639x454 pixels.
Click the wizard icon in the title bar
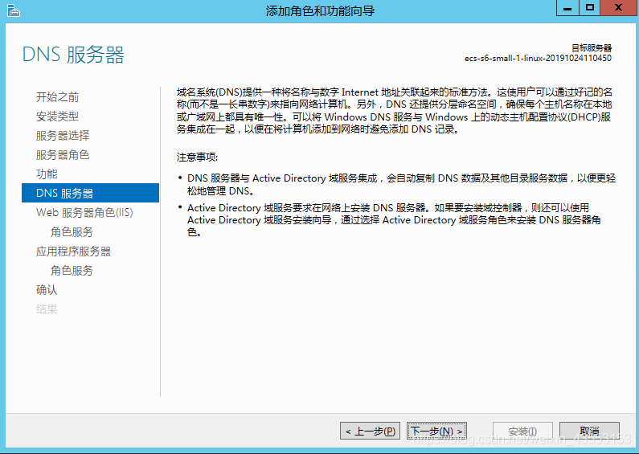pyautogui.click(x=11, y=10)
